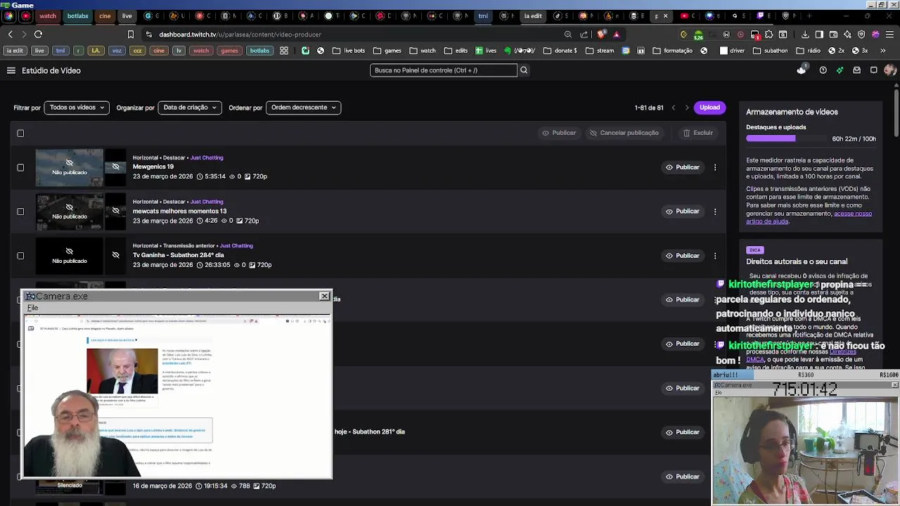Switch to the tml browser tab
The width and height of the screenshot is (900, 506).
click(x=483, y=15)
